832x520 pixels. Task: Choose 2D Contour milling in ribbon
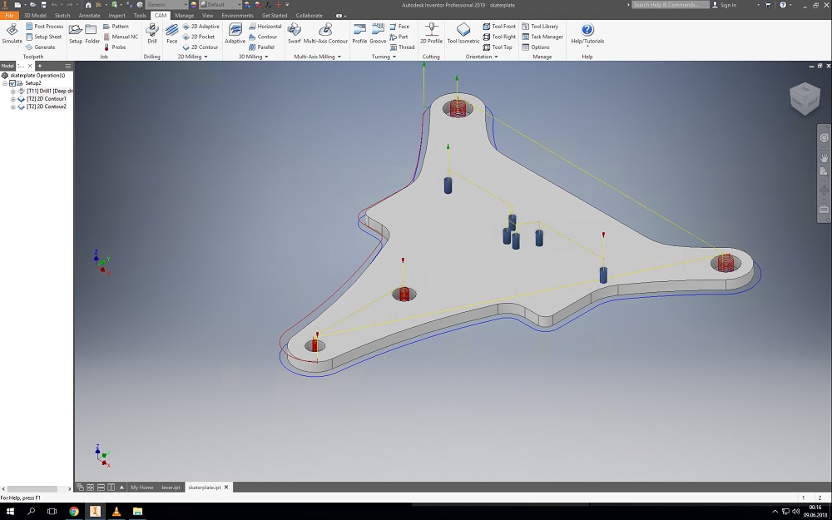[200, 47]
